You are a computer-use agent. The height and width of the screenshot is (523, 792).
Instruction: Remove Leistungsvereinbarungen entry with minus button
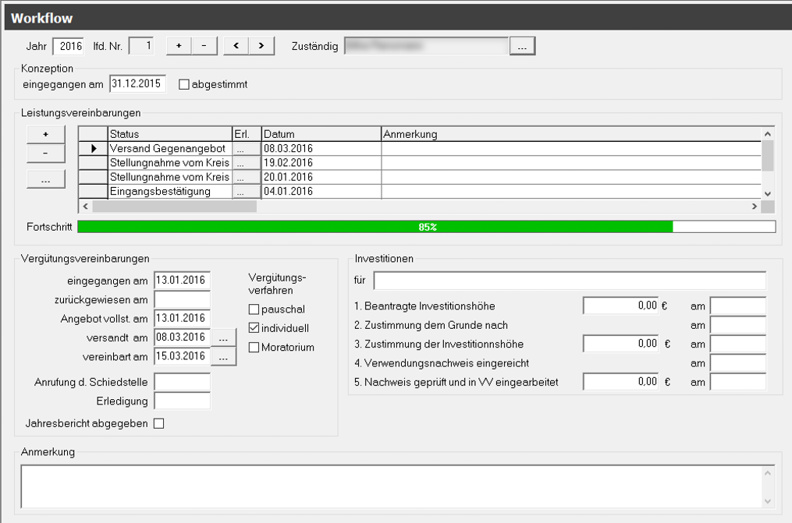[x=45, y=153]
